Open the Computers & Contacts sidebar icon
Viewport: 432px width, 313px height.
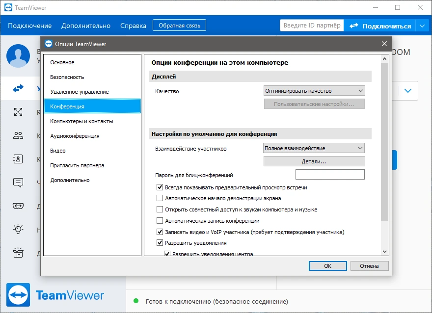click(18, 159)
